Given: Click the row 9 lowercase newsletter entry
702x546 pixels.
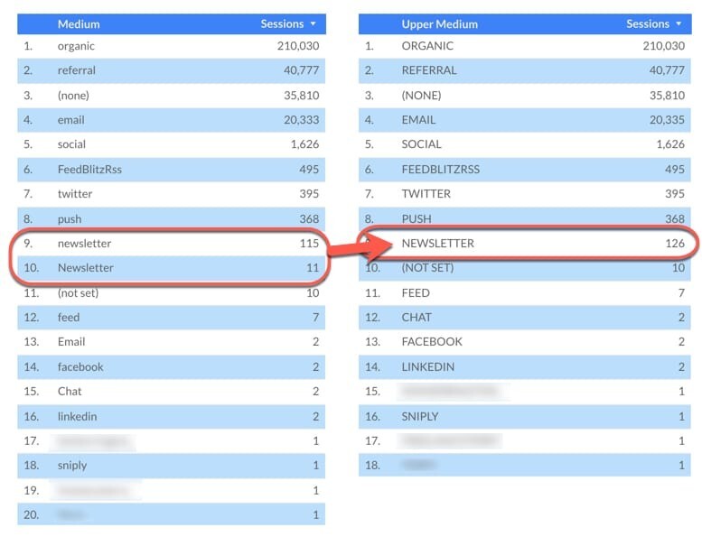Looking at the screenshot, I should click(84, 244).
